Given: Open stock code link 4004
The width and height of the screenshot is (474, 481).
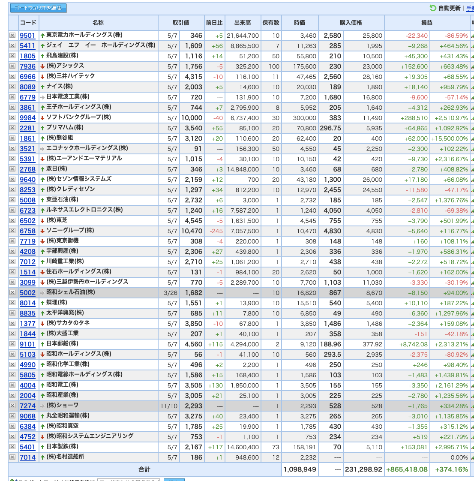Looking at the screenshot, I should (27, 385).
